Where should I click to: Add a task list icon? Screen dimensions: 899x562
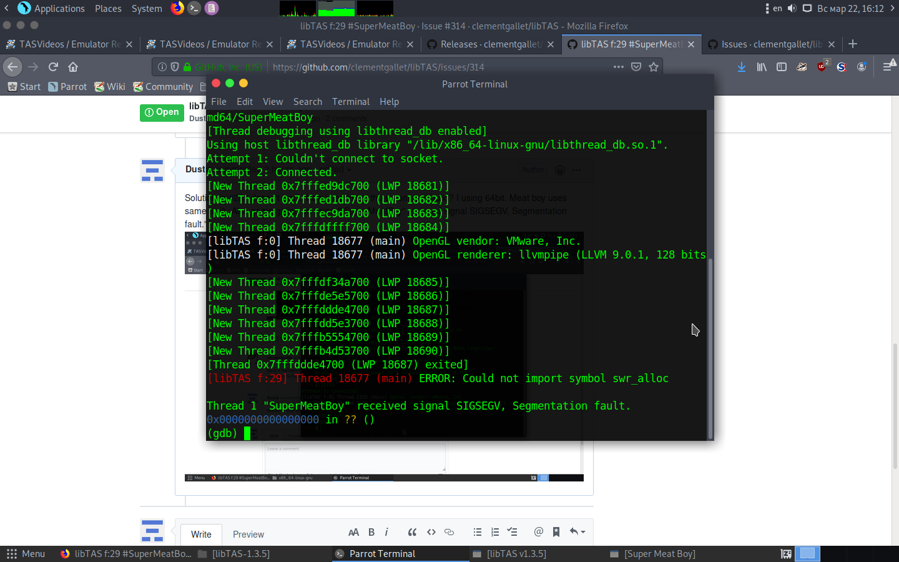pyautogui.click(x=513, y=532)
